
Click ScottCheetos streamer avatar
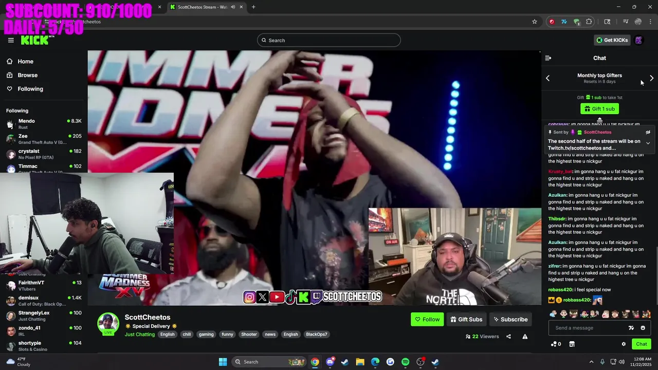coord(108,323)
